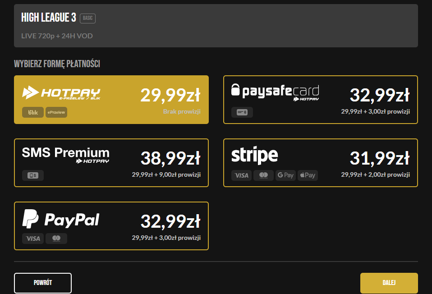This screenshot has width=432, height=294.
Task: Click the Visa icon under Stripe
Action: pyautogui.click(x=242, y=175)
